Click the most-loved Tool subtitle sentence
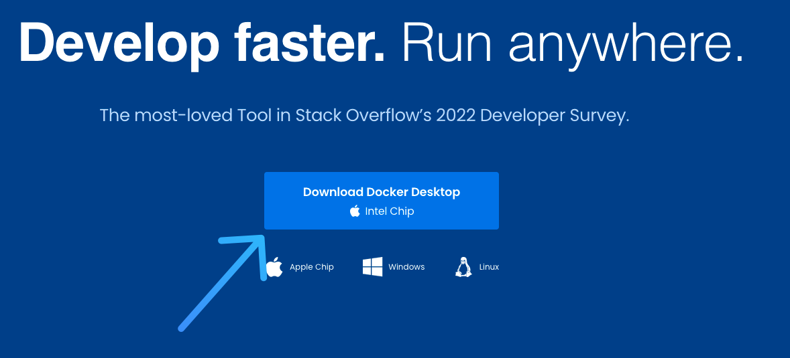Image resolution: width=790 pixels, height=358 pixels. click(x=364, y=115)
